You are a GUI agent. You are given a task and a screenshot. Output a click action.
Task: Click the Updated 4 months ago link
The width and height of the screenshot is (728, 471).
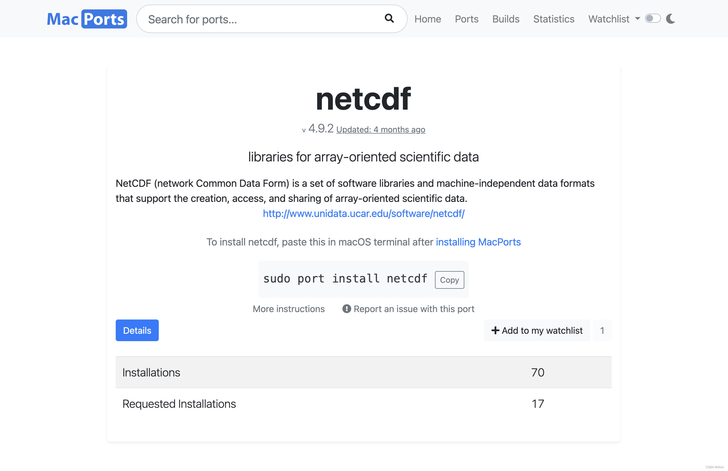pos(381,130)
